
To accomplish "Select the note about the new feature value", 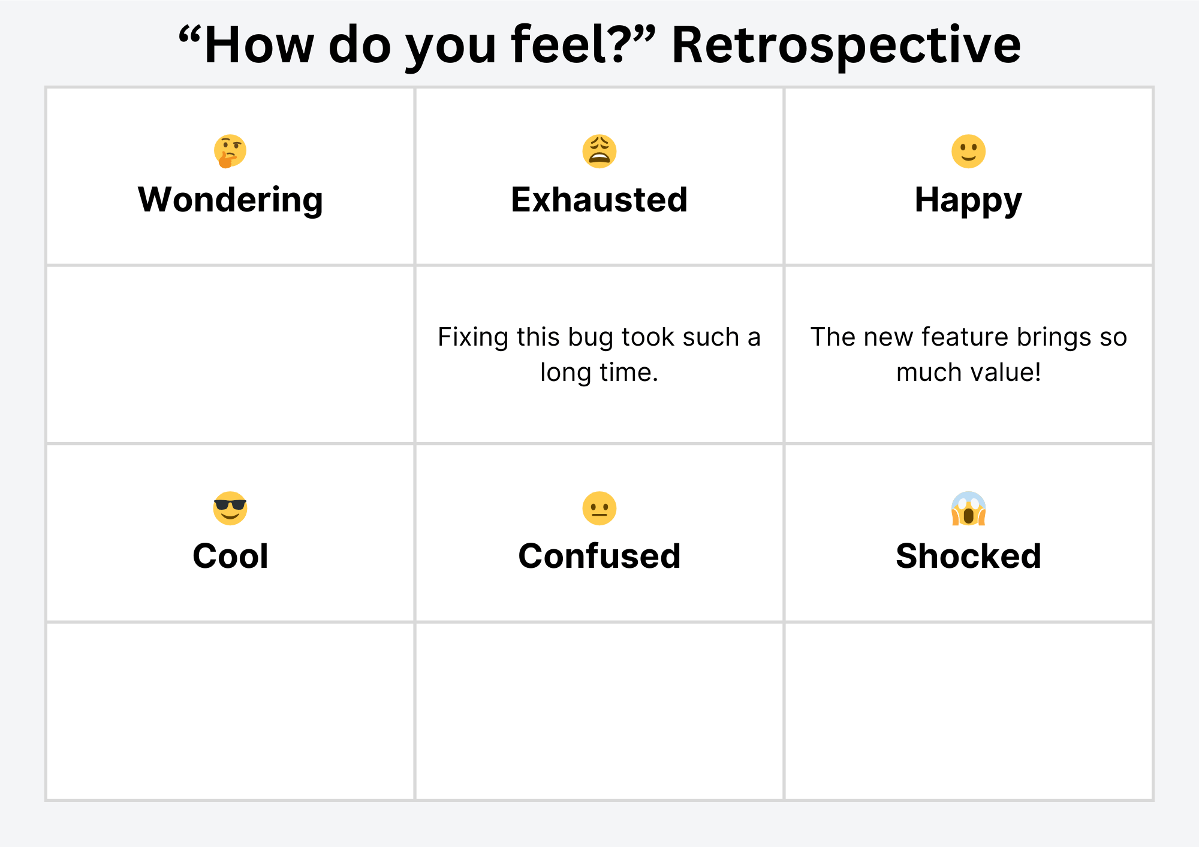I will pyautogui.click(x=969, y=355).
